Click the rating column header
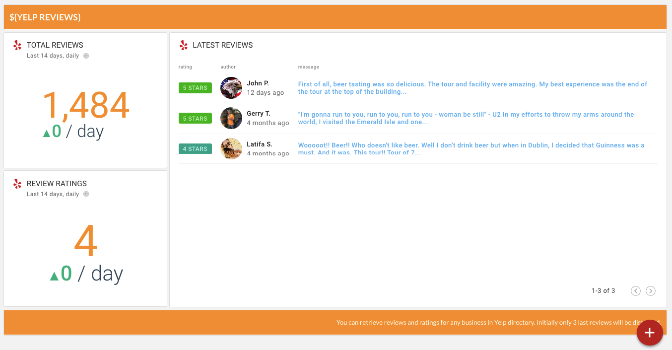Viewport: 672px width, 350px height. click(185, 67)
